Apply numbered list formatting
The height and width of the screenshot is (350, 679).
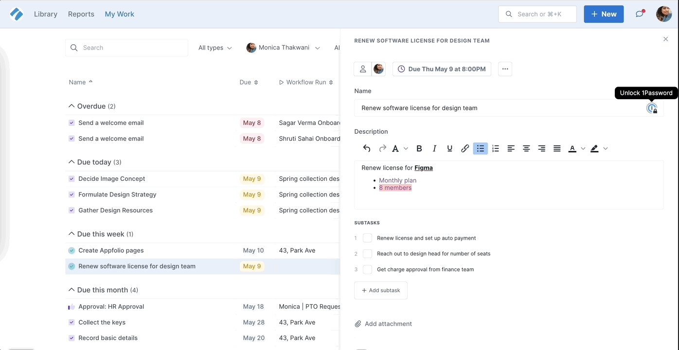click(496, 149)
